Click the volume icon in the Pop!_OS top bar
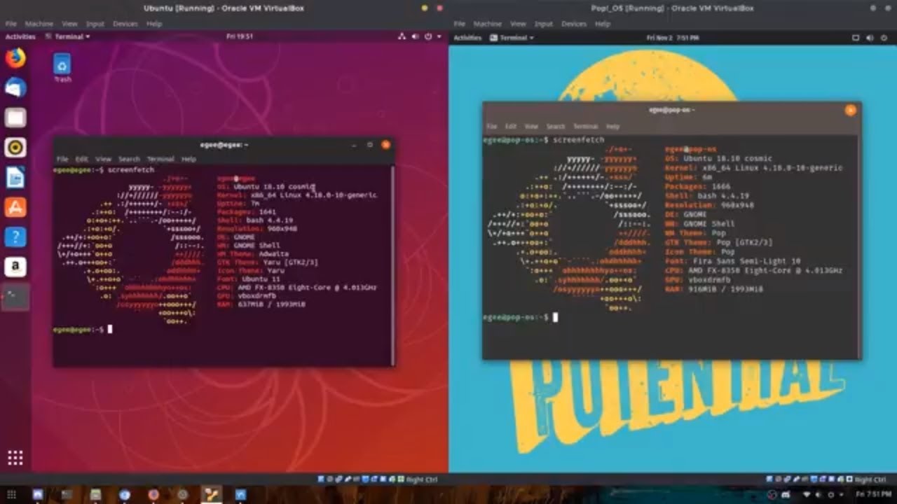 click(870, 37)
